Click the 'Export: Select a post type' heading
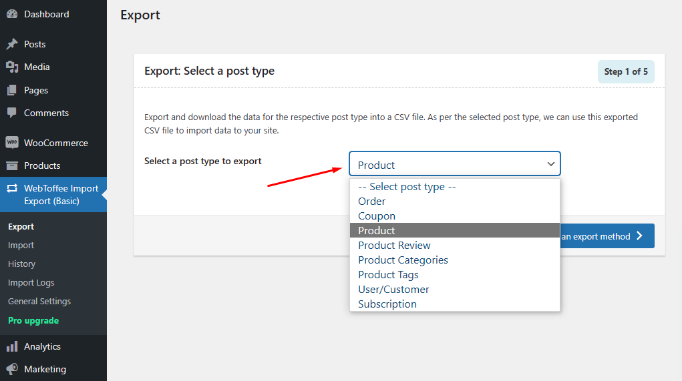The width and height of the screenshot is (682, 381). [x=209, y=71]
